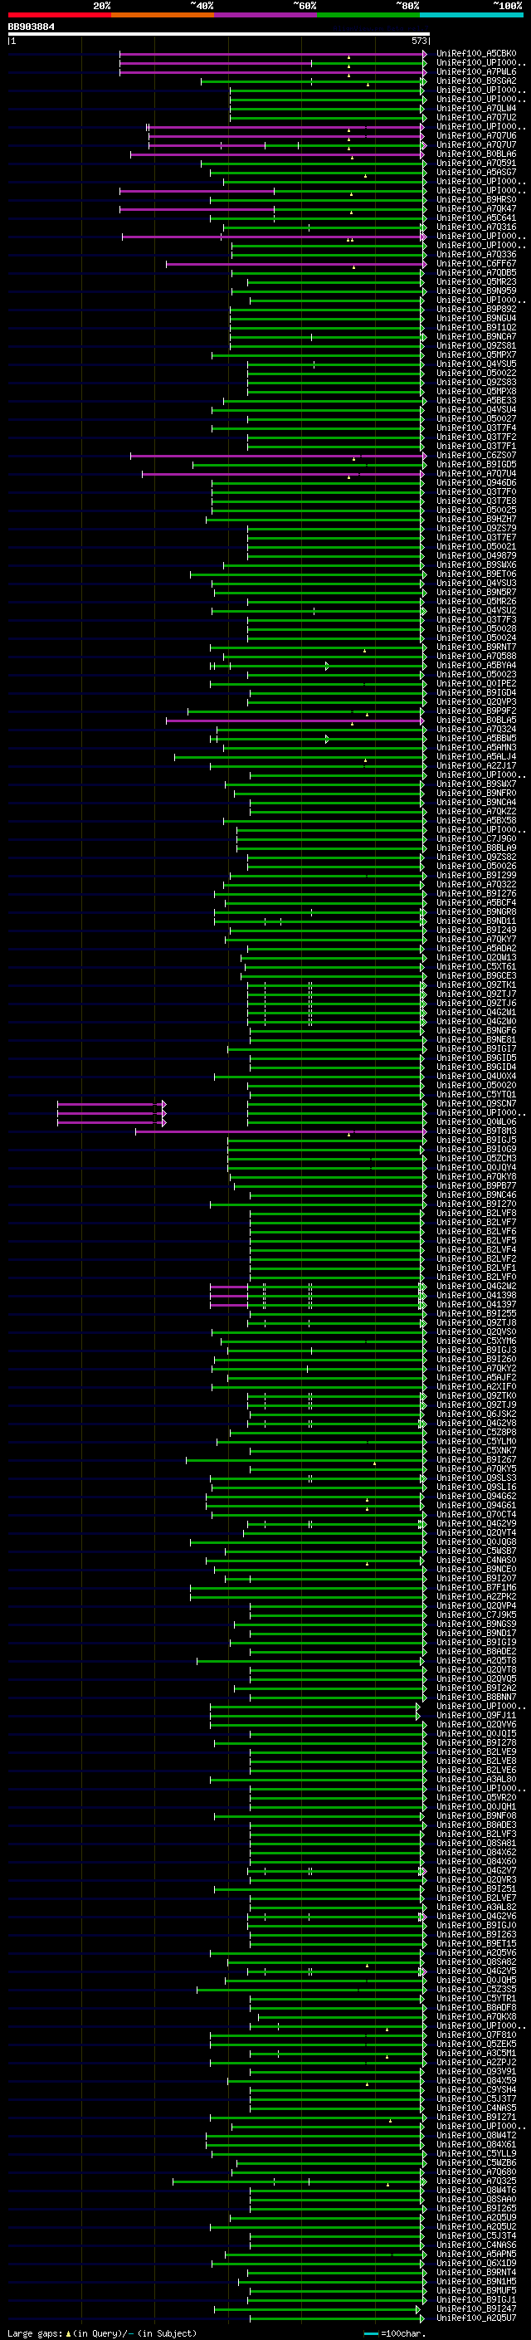Click the red ~20% identity legend bar
Screen dimensions: 531x2340
click(59, 15)
